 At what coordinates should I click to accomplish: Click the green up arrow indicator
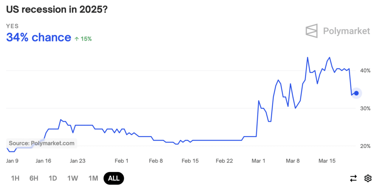pos(77,39)
